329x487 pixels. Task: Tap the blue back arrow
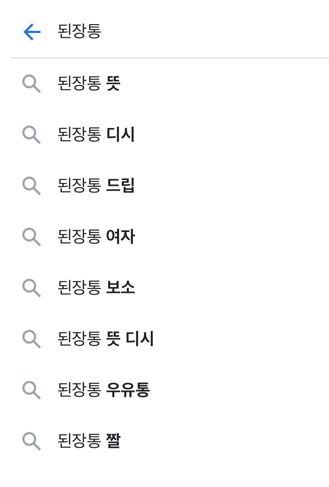pyautogui.click(x=32, y=32)
